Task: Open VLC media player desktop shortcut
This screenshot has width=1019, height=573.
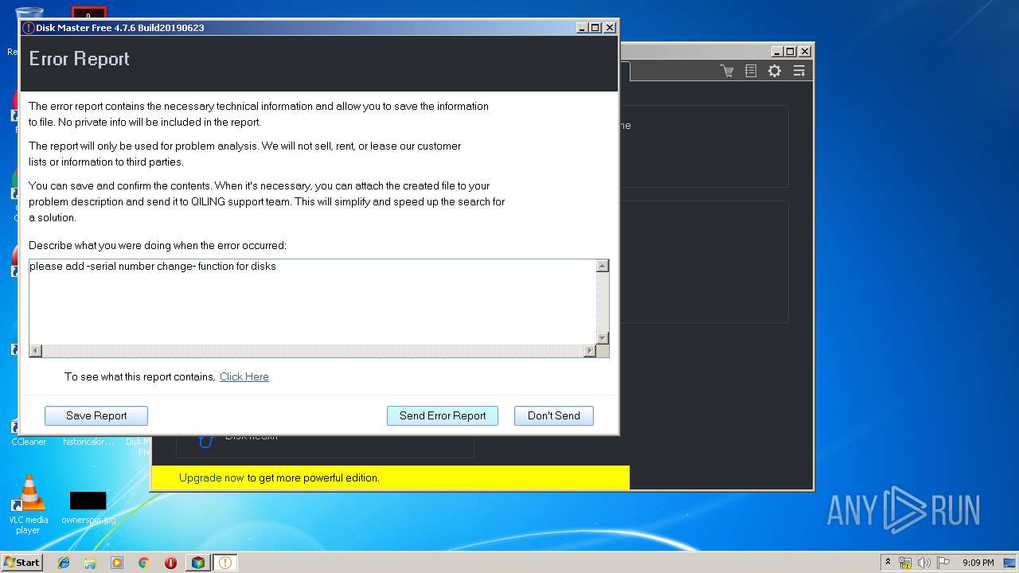Action: pyautogui.click(x=29, y=504)
